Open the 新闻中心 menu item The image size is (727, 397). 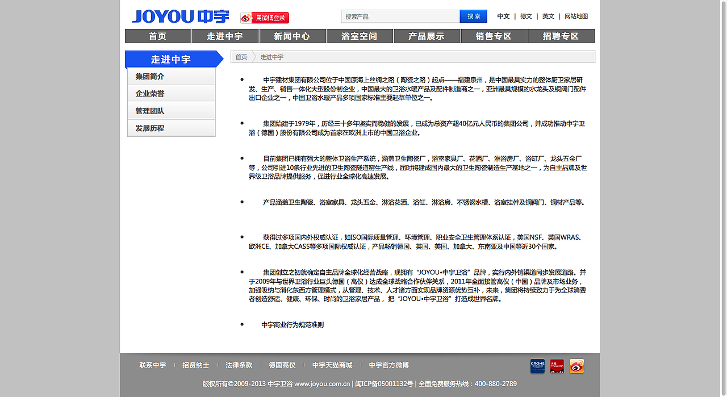click(x=293, y=35)
